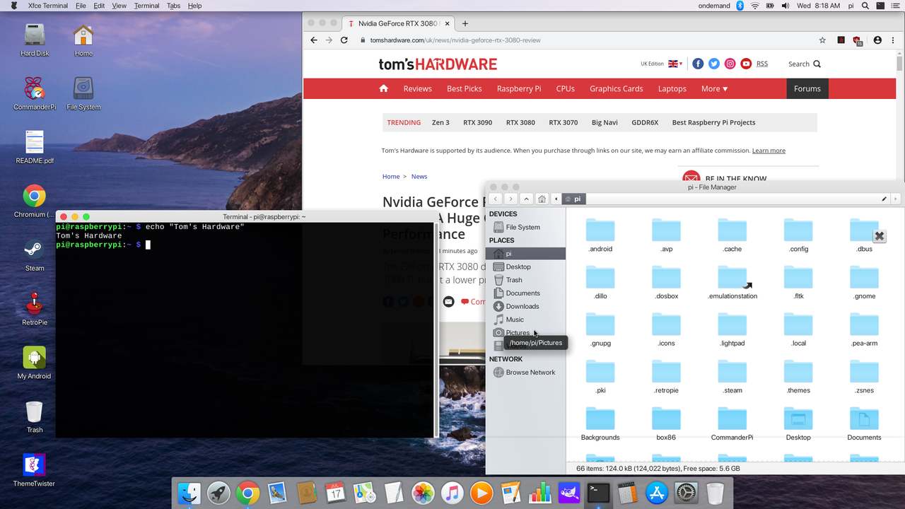Select the .emulationstation folder

(732, 283)
